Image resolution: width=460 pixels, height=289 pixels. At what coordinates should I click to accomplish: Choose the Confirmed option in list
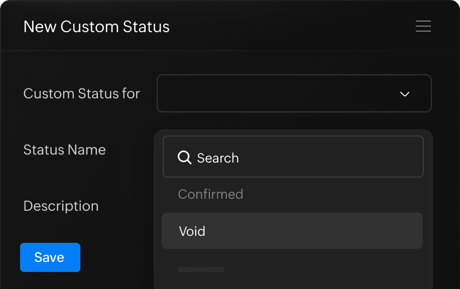click(x=210, y=194)
